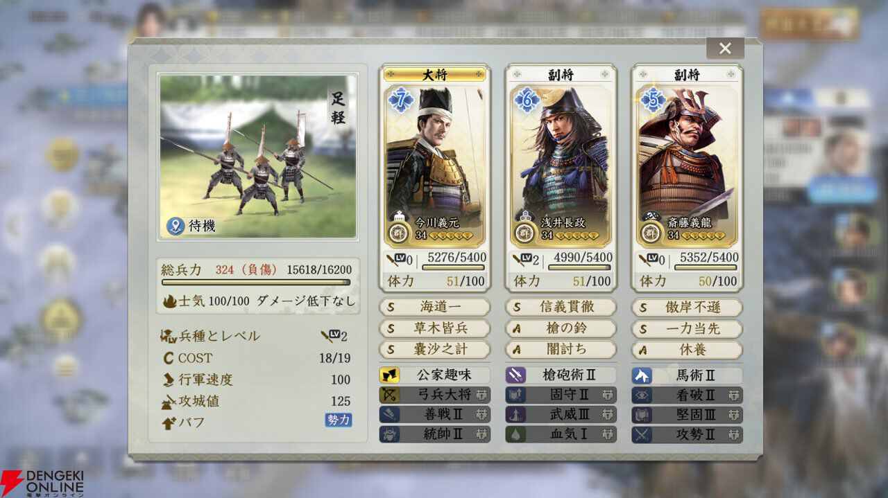Image resolution: width=888 pixels, height=498 pixels.
Task: Select the 信義貫徹 skill button
Action: 561,307
